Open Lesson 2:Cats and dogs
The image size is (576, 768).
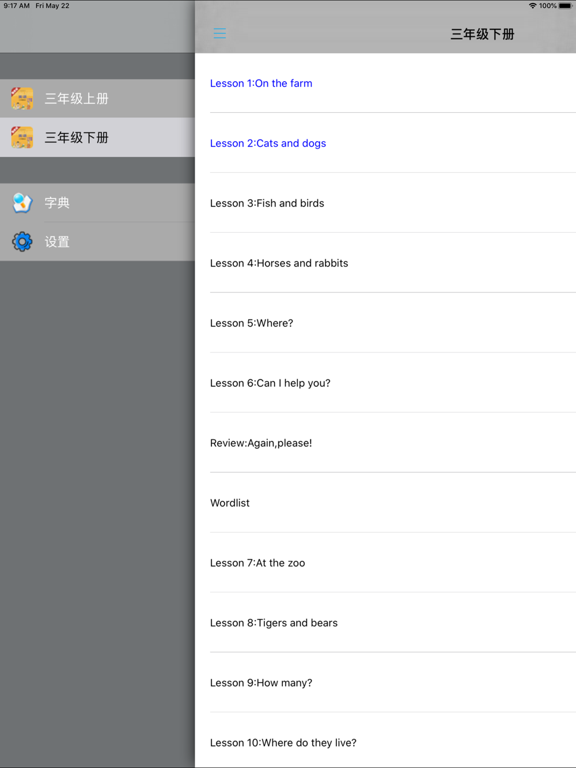(385, 143)
